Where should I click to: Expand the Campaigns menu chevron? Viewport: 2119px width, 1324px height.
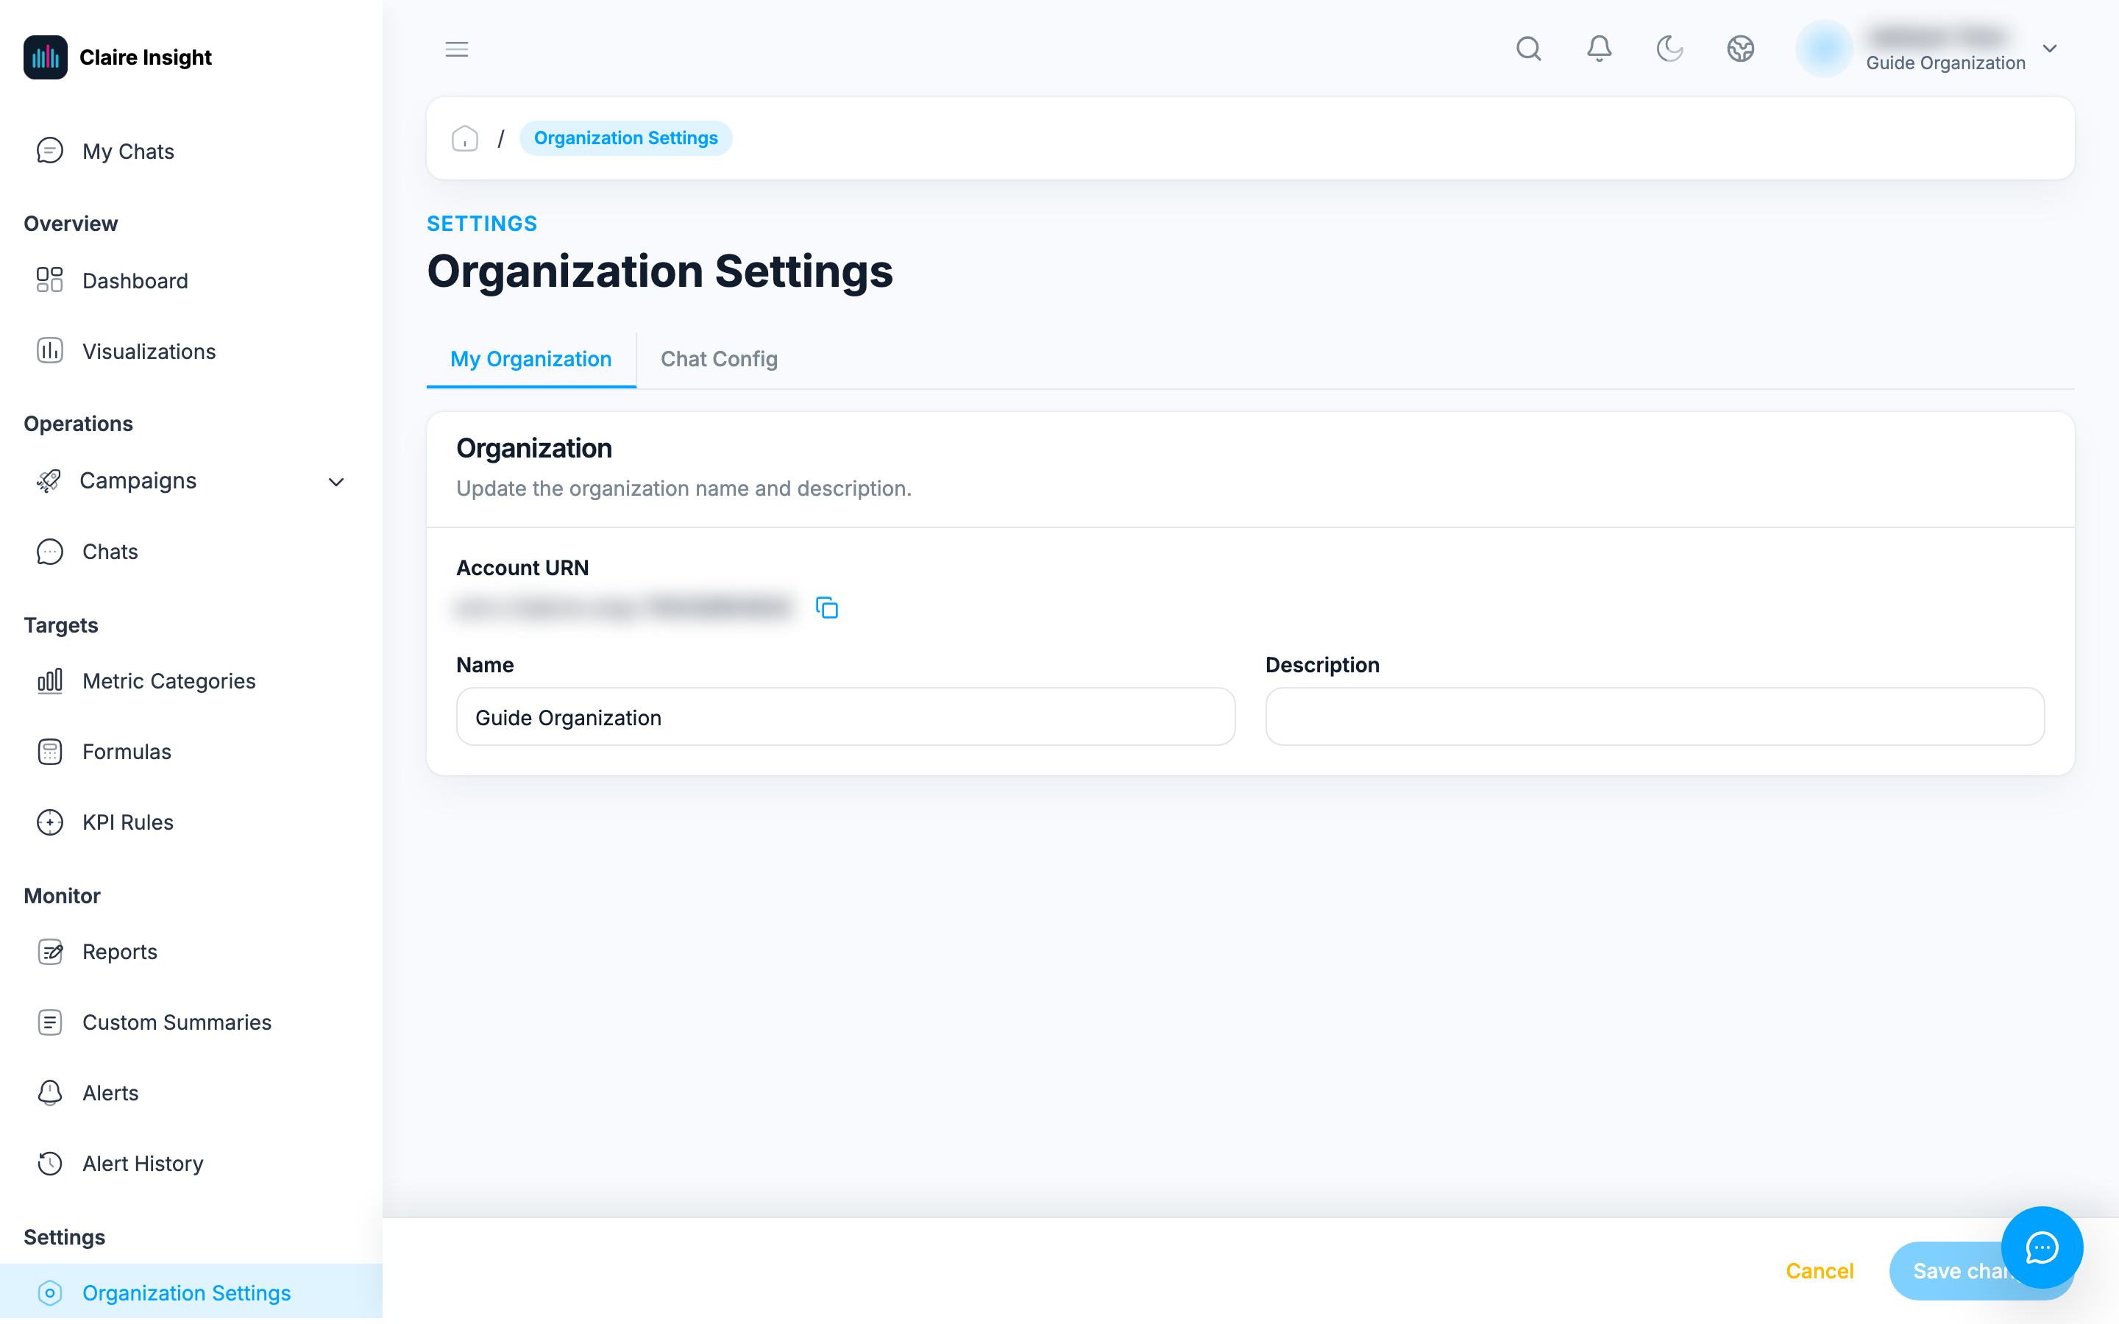336,482
